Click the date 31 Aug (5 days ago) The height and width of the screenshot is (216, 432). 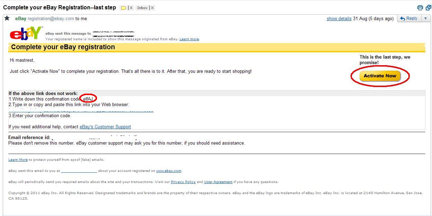373,19
